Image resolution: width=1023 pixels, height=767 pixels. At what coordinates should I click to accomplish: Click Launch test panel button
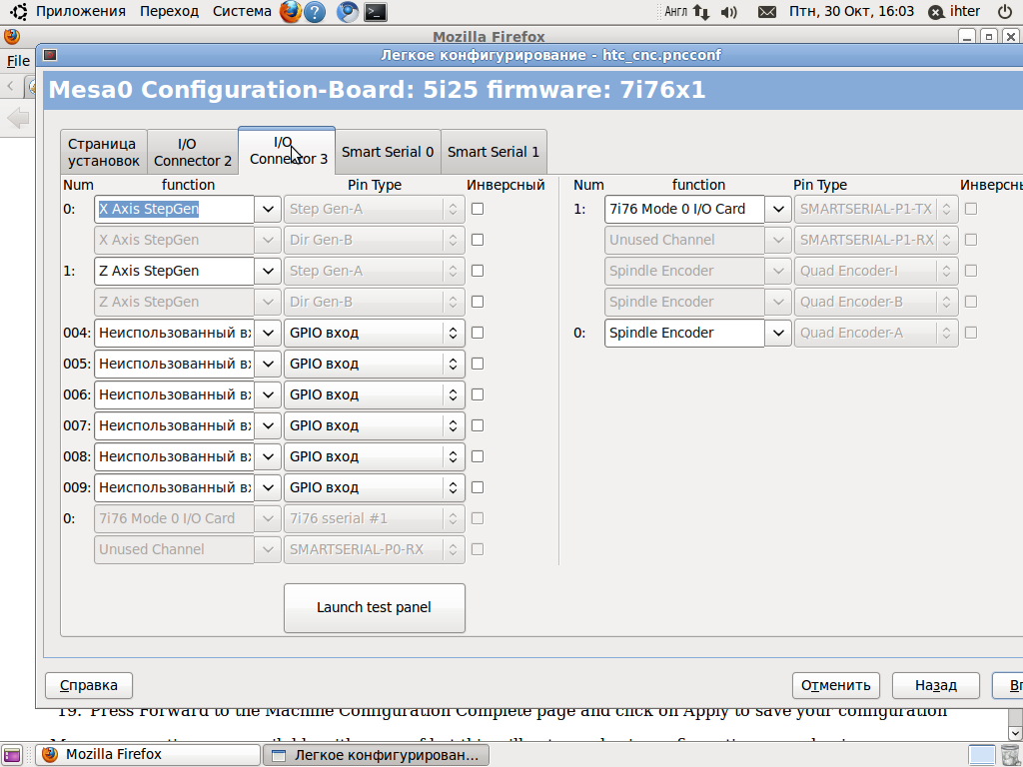[375, 608]
